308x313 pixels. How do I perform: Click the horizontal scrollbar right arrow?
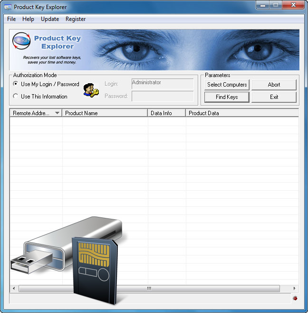pos(294,288)
